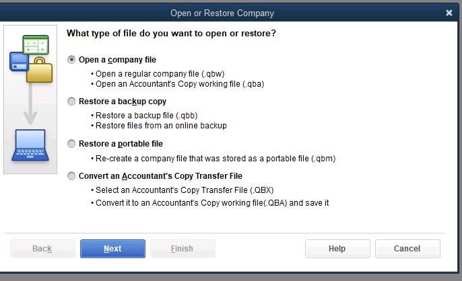Click the gray downward arrow graphic
Viewport: 462px width, 281px height.
(x=29, y=107)
